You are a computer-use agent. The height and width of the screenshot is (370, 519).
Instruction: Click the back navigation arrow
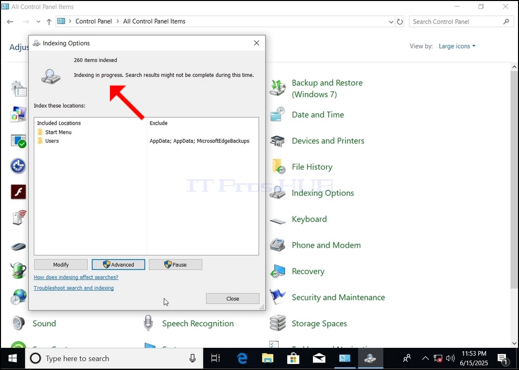point(10,22)
